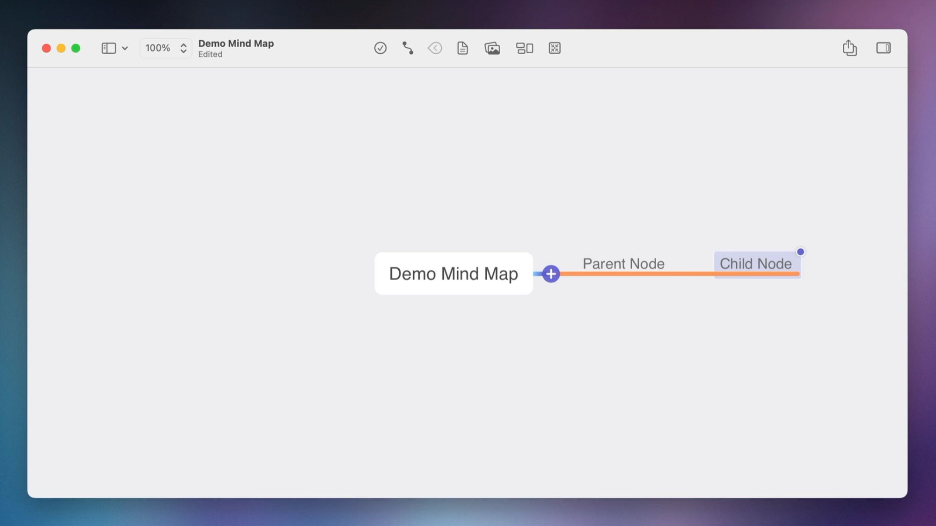Click the Demo Mind Map document title
The height and width of the screenshot is (526, 936).
point(236,43)
